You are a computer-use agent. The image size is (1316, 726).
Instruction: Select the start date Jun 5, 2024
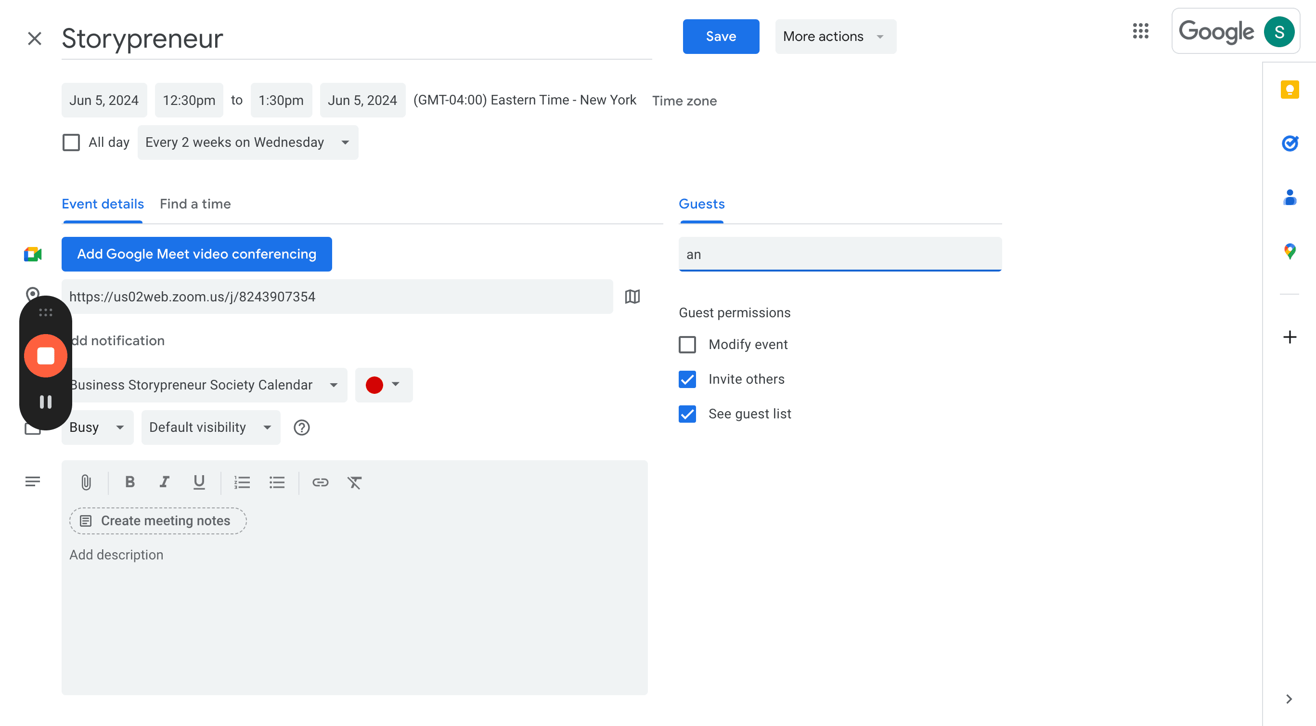(104, 100)
